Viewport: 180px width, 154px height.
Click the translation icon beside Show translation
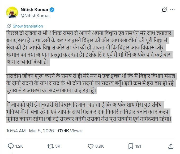8,26
